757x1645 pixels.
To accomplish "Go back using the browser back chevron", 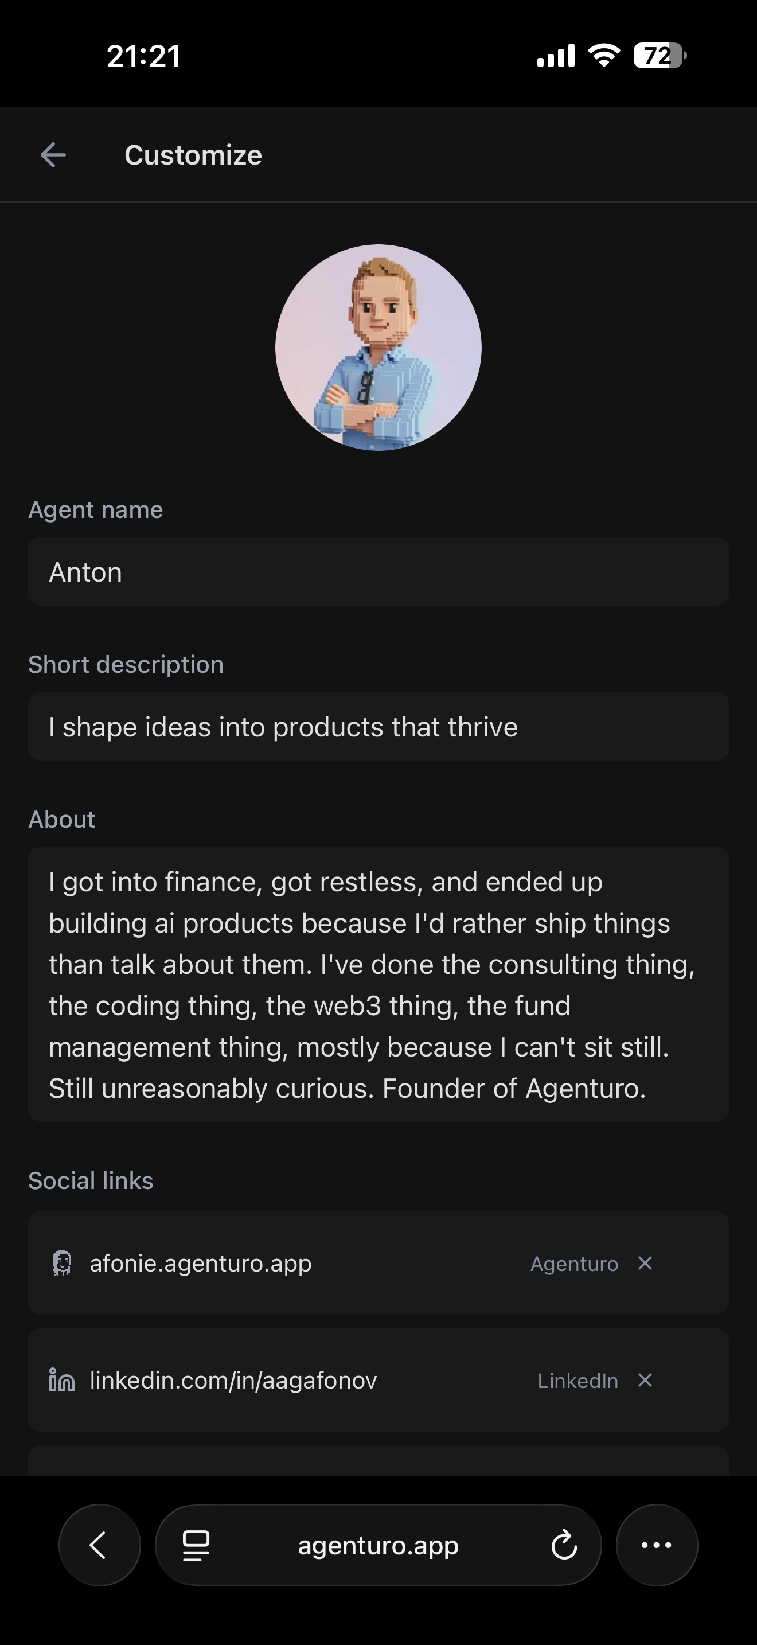I will [100, 1545].
